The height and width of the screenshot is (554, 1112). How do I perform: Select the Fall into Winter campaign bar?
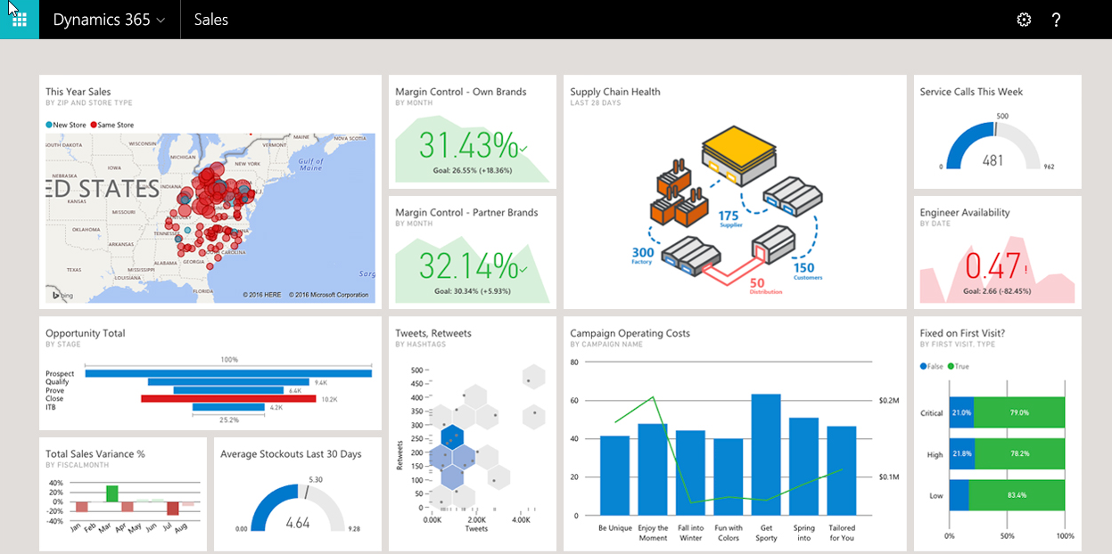tap(690, 473)
